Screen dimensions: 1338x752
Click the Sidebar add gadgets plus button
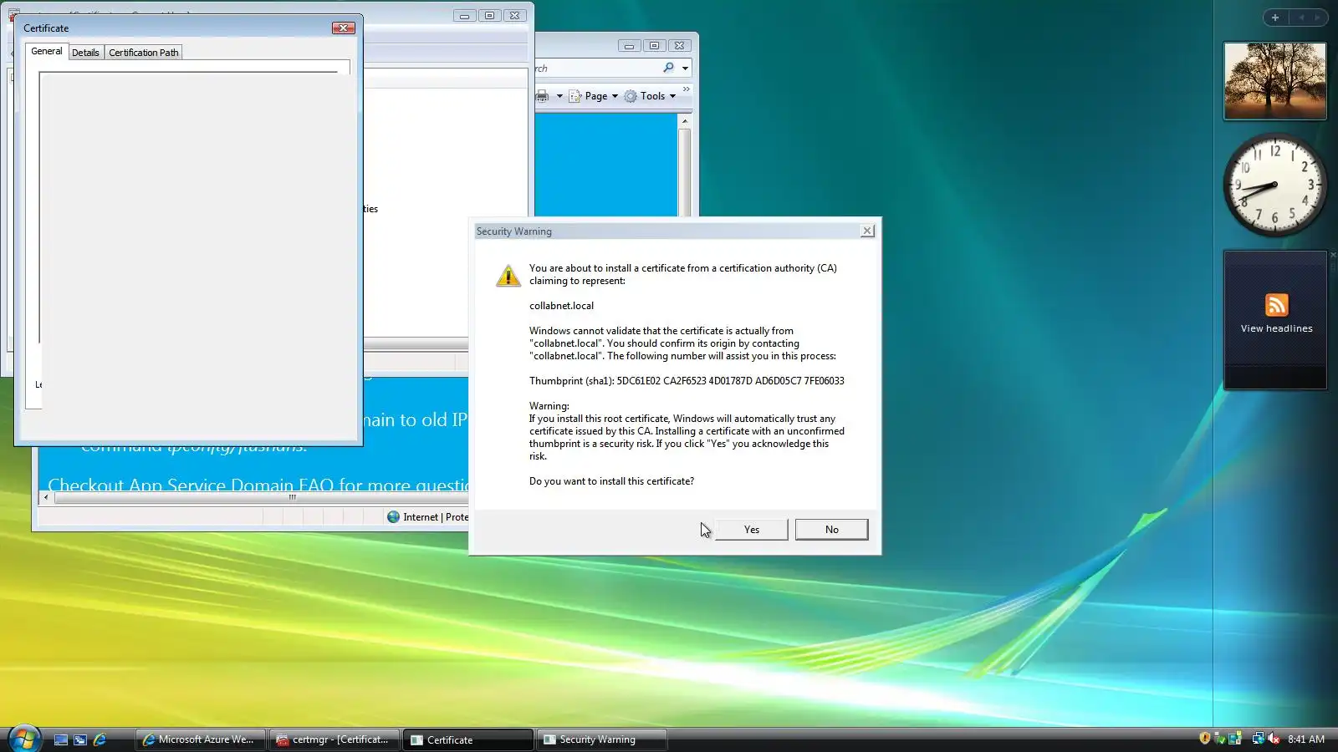click(1275, 17)
